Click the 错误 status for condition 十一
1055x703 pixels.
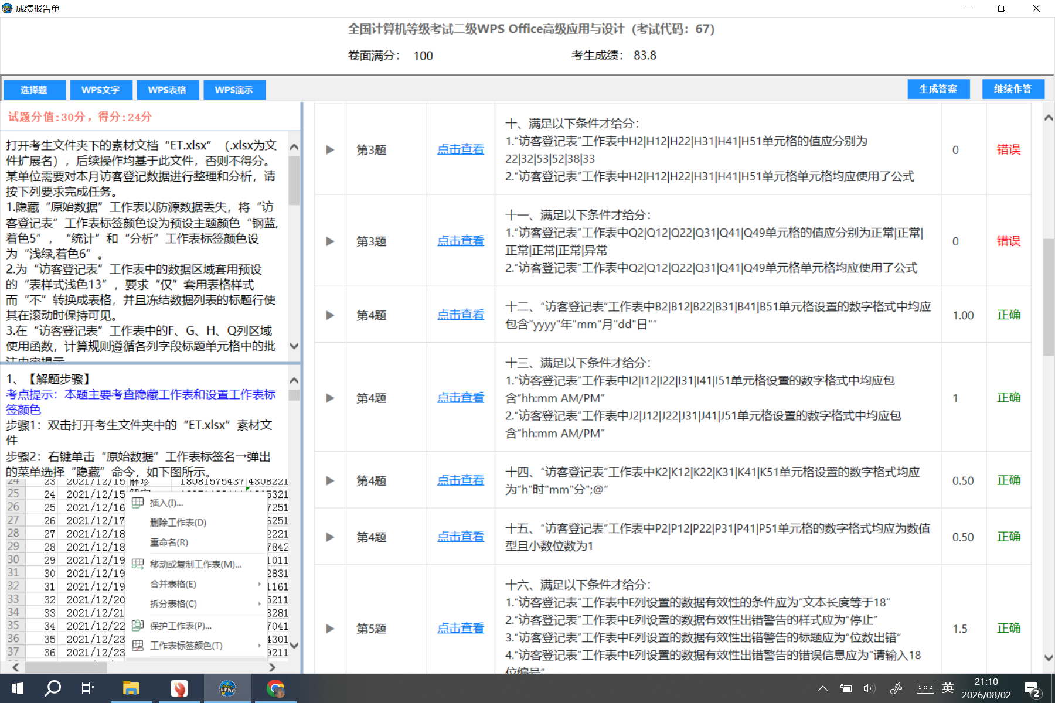(x=1009, y=241)
